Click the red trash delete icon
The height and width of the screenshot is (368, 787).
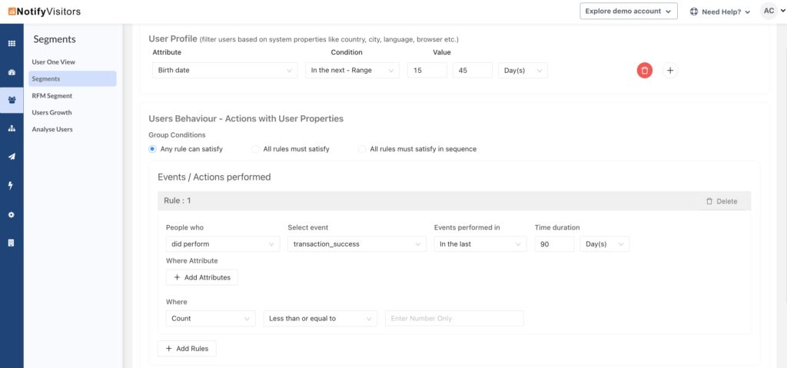click(x=644, y=71)
